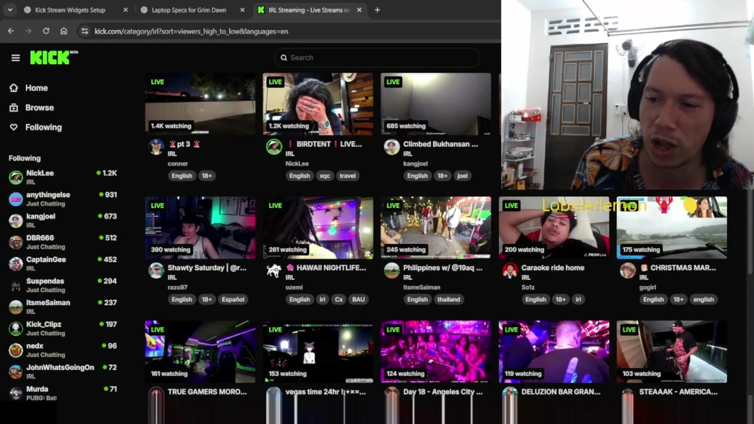
Task: Click the Cx tag under ozemi
Action: click(x=339, y=299)
